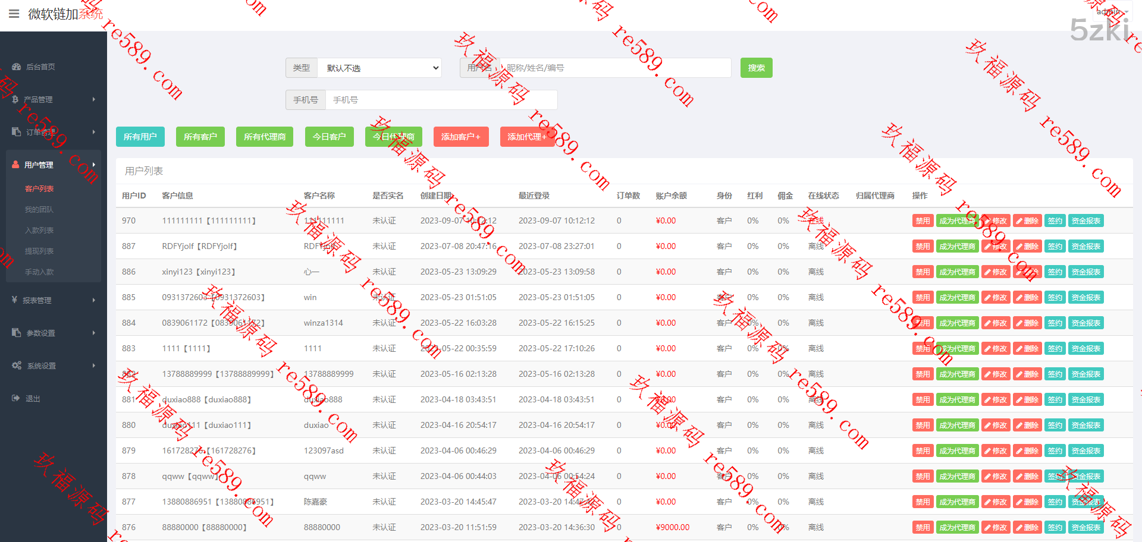The width and height of the screenshot is (1142, 542).
Task: Click the user icon beside 用户管理
Action: point(16,165)
